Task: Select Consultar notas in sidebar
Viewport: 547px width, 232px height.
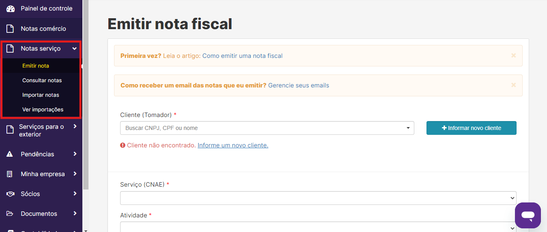Action: point(42,81)
